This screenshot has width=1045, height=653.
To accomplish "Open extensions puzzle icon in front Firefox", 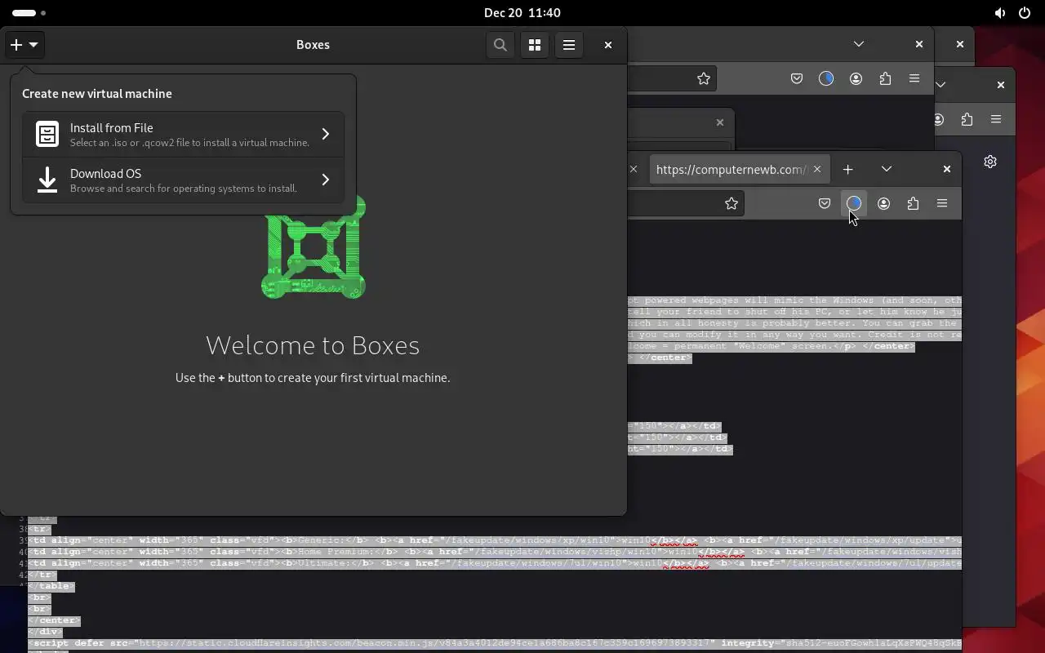I will click(913, 203).
